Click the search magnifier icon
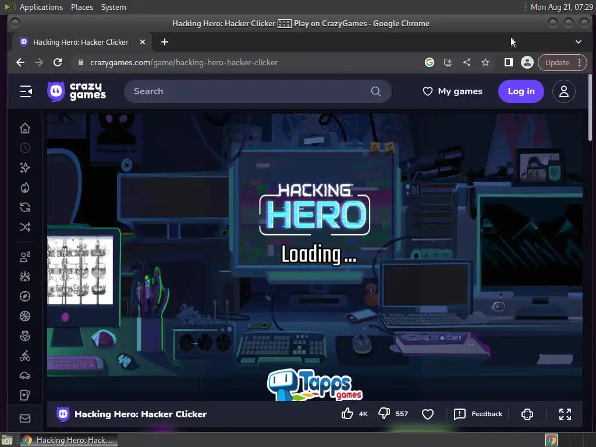 pyautogui.click(x=376, y=91)
